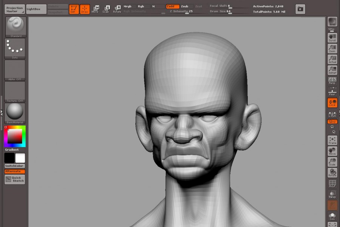Click the Z Intensity slider

[181, 11]
